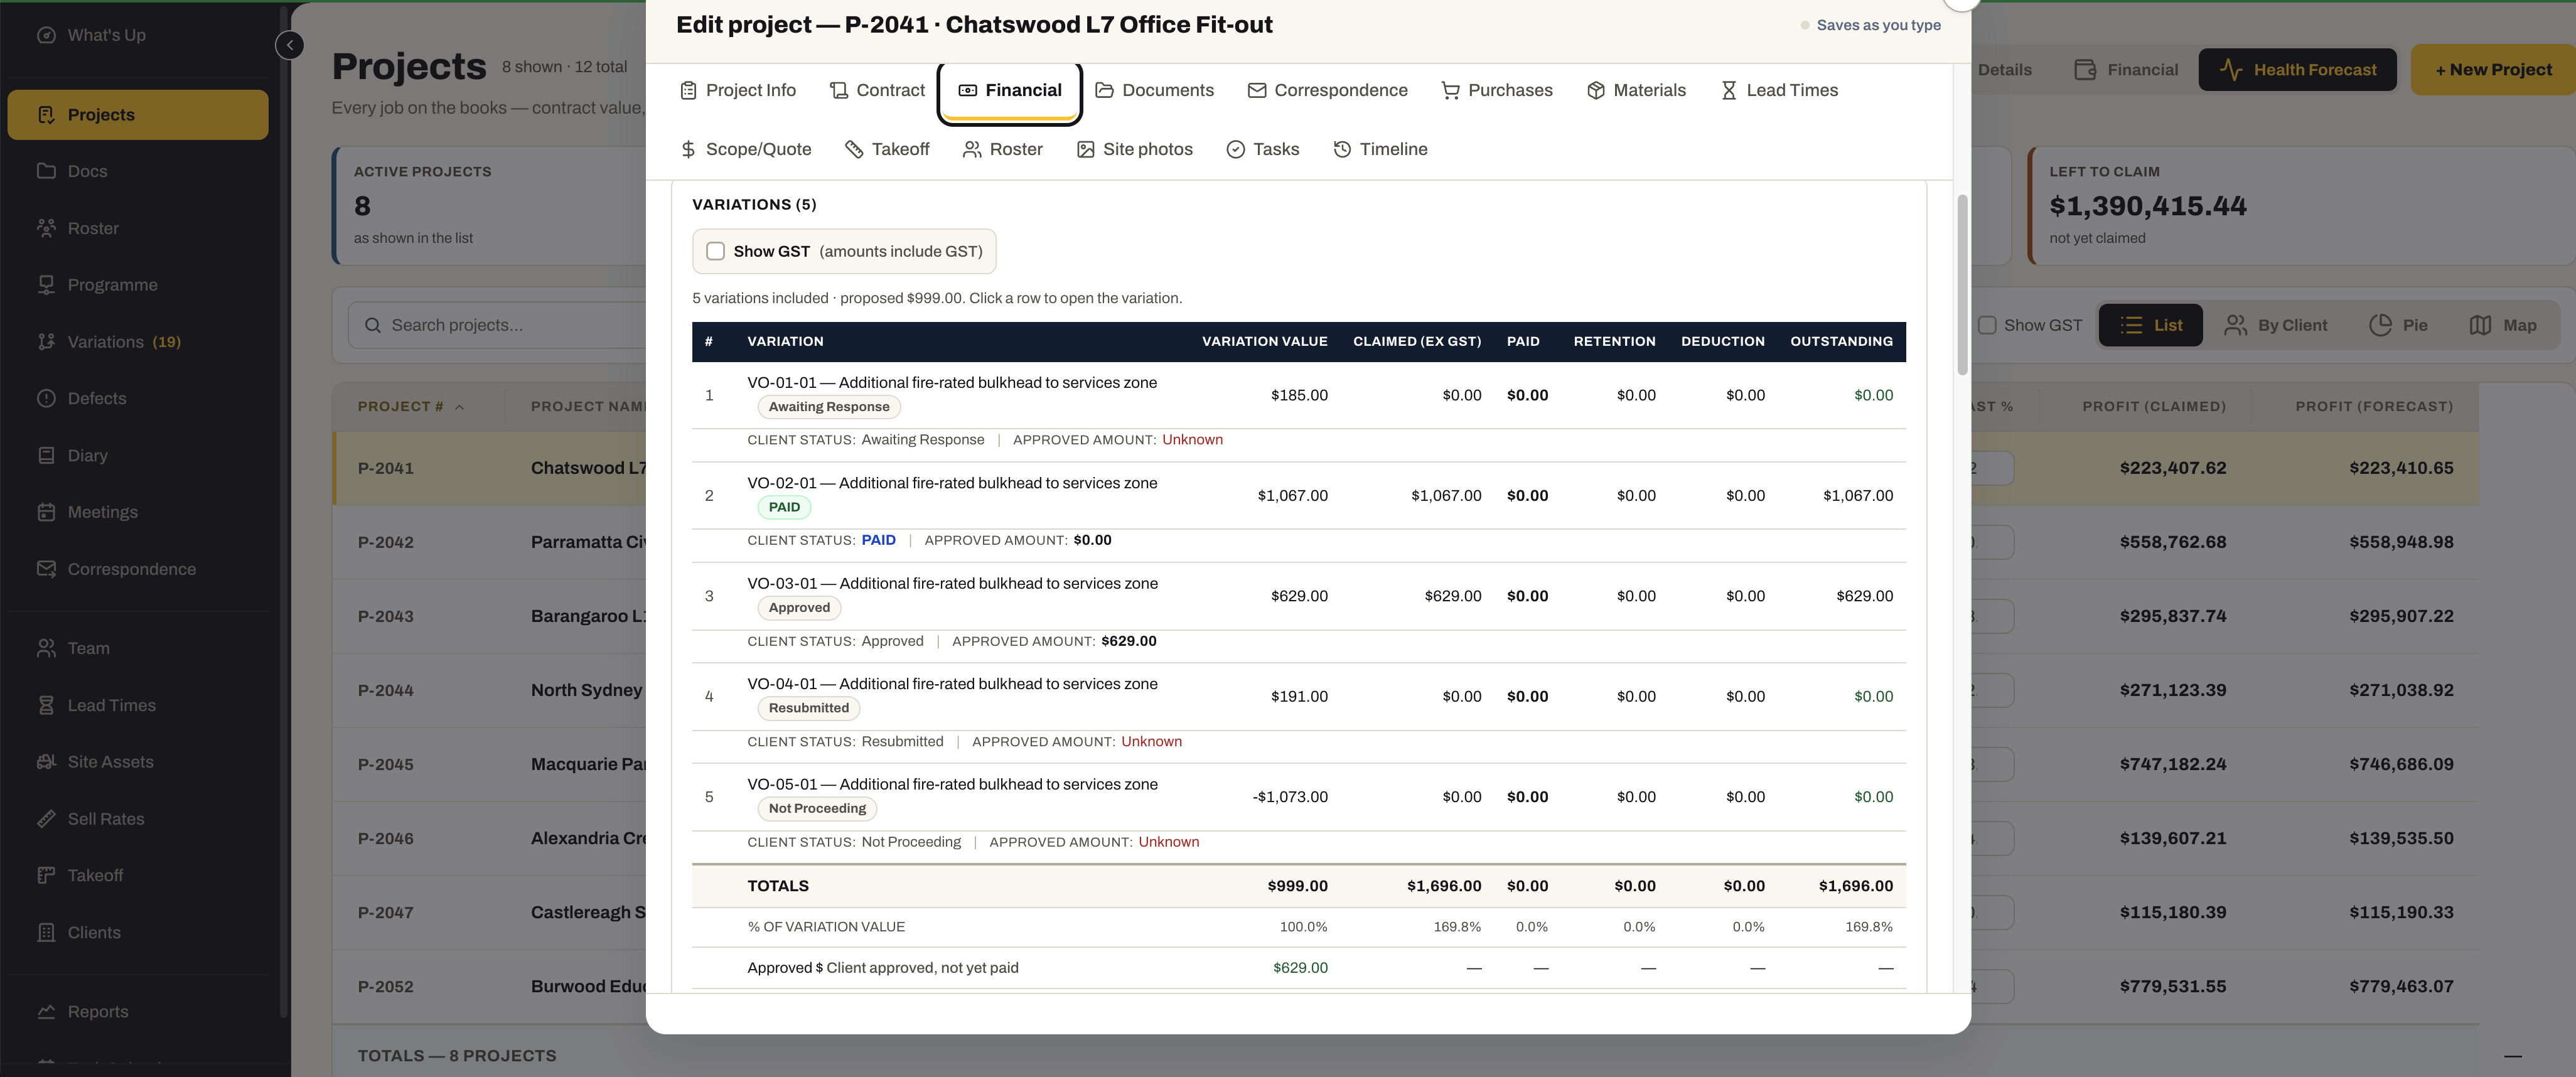Click the Docs folder icon in sidebar

coord(46,171)
